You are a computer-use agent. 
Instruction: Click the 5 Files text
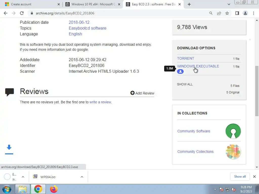point(235,86)
